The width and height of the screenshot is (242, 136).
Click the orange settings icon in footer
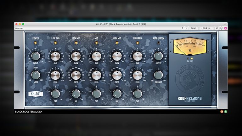coord(222,112)
